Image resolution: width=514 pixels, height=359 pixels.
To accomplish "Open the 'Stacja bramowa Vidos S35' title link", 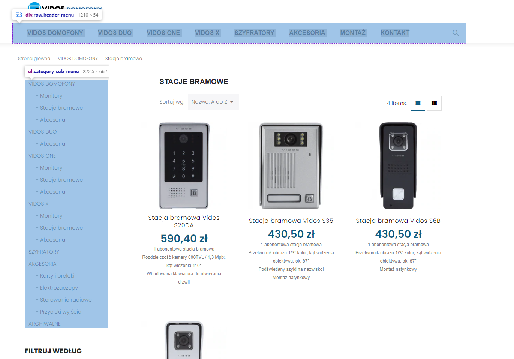I will coord(291,221).
